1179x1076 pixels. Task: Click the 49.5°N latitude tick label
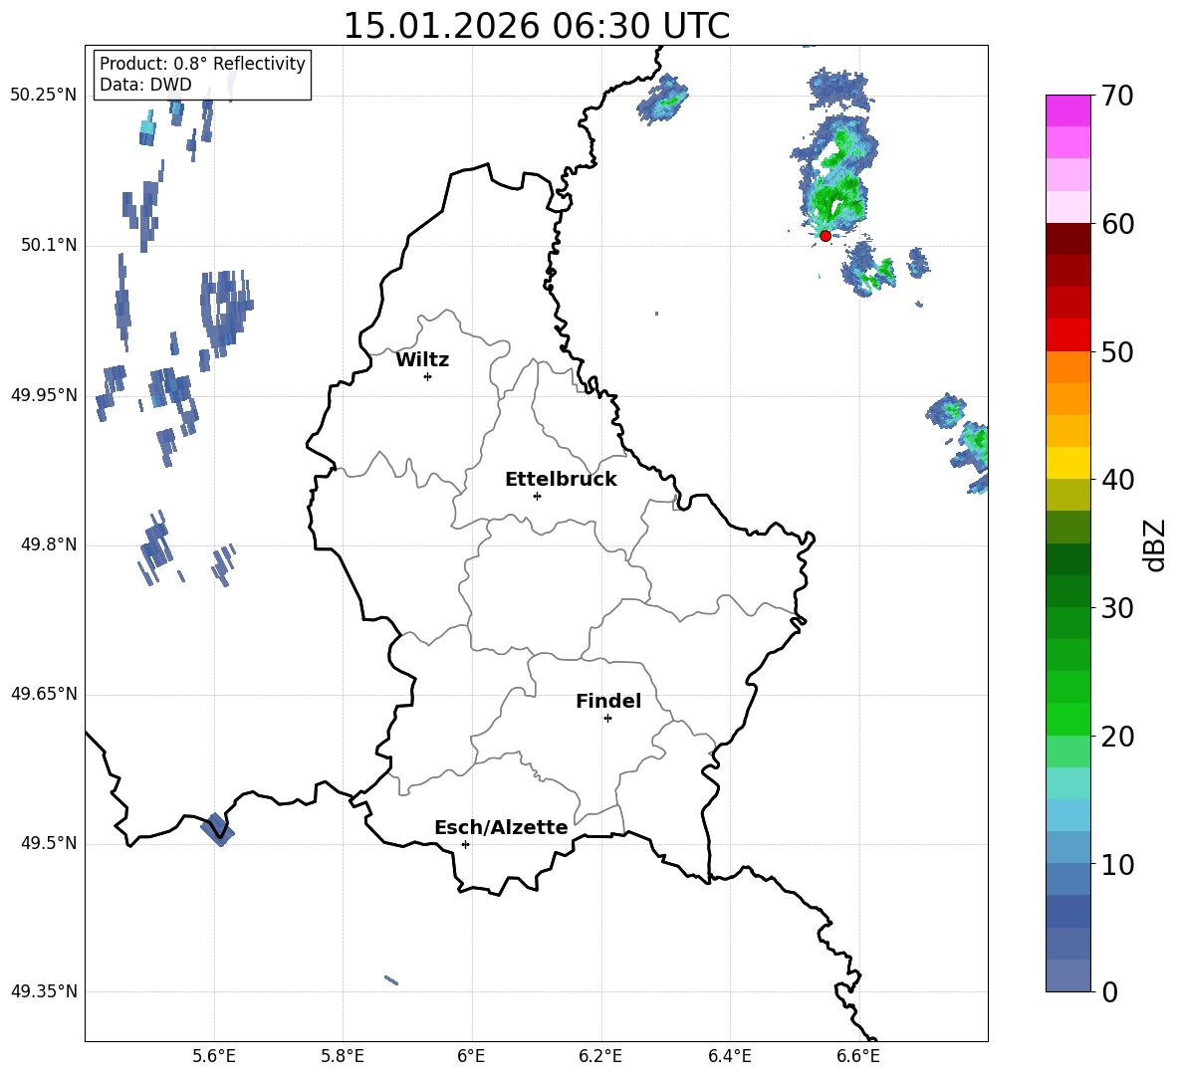(50, 843)
